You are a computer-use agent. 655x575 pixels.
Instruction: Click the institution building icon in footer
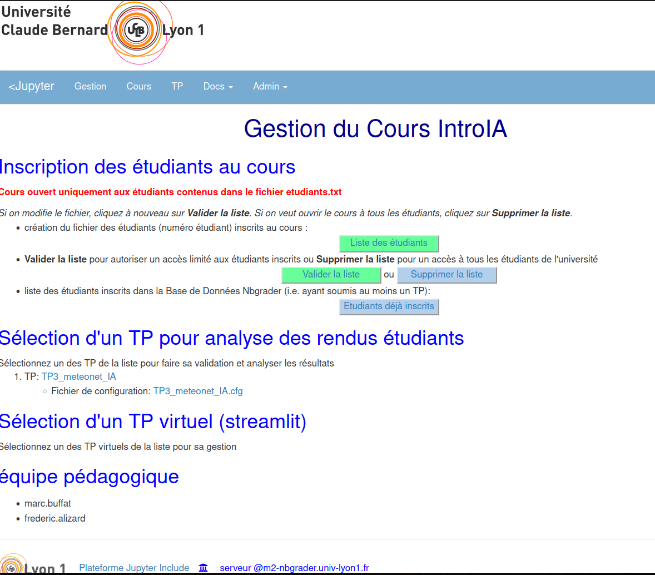coord(204,568)
